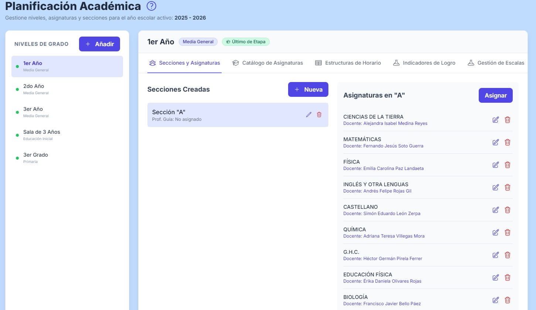Click the NIVELES DE GRADO label

tap(41, 44)
